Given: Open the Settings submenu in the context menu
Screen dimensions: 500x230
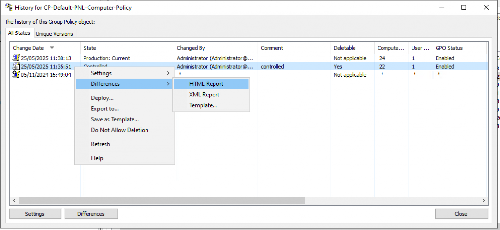Looking at the screenshot, I should 101,73.
